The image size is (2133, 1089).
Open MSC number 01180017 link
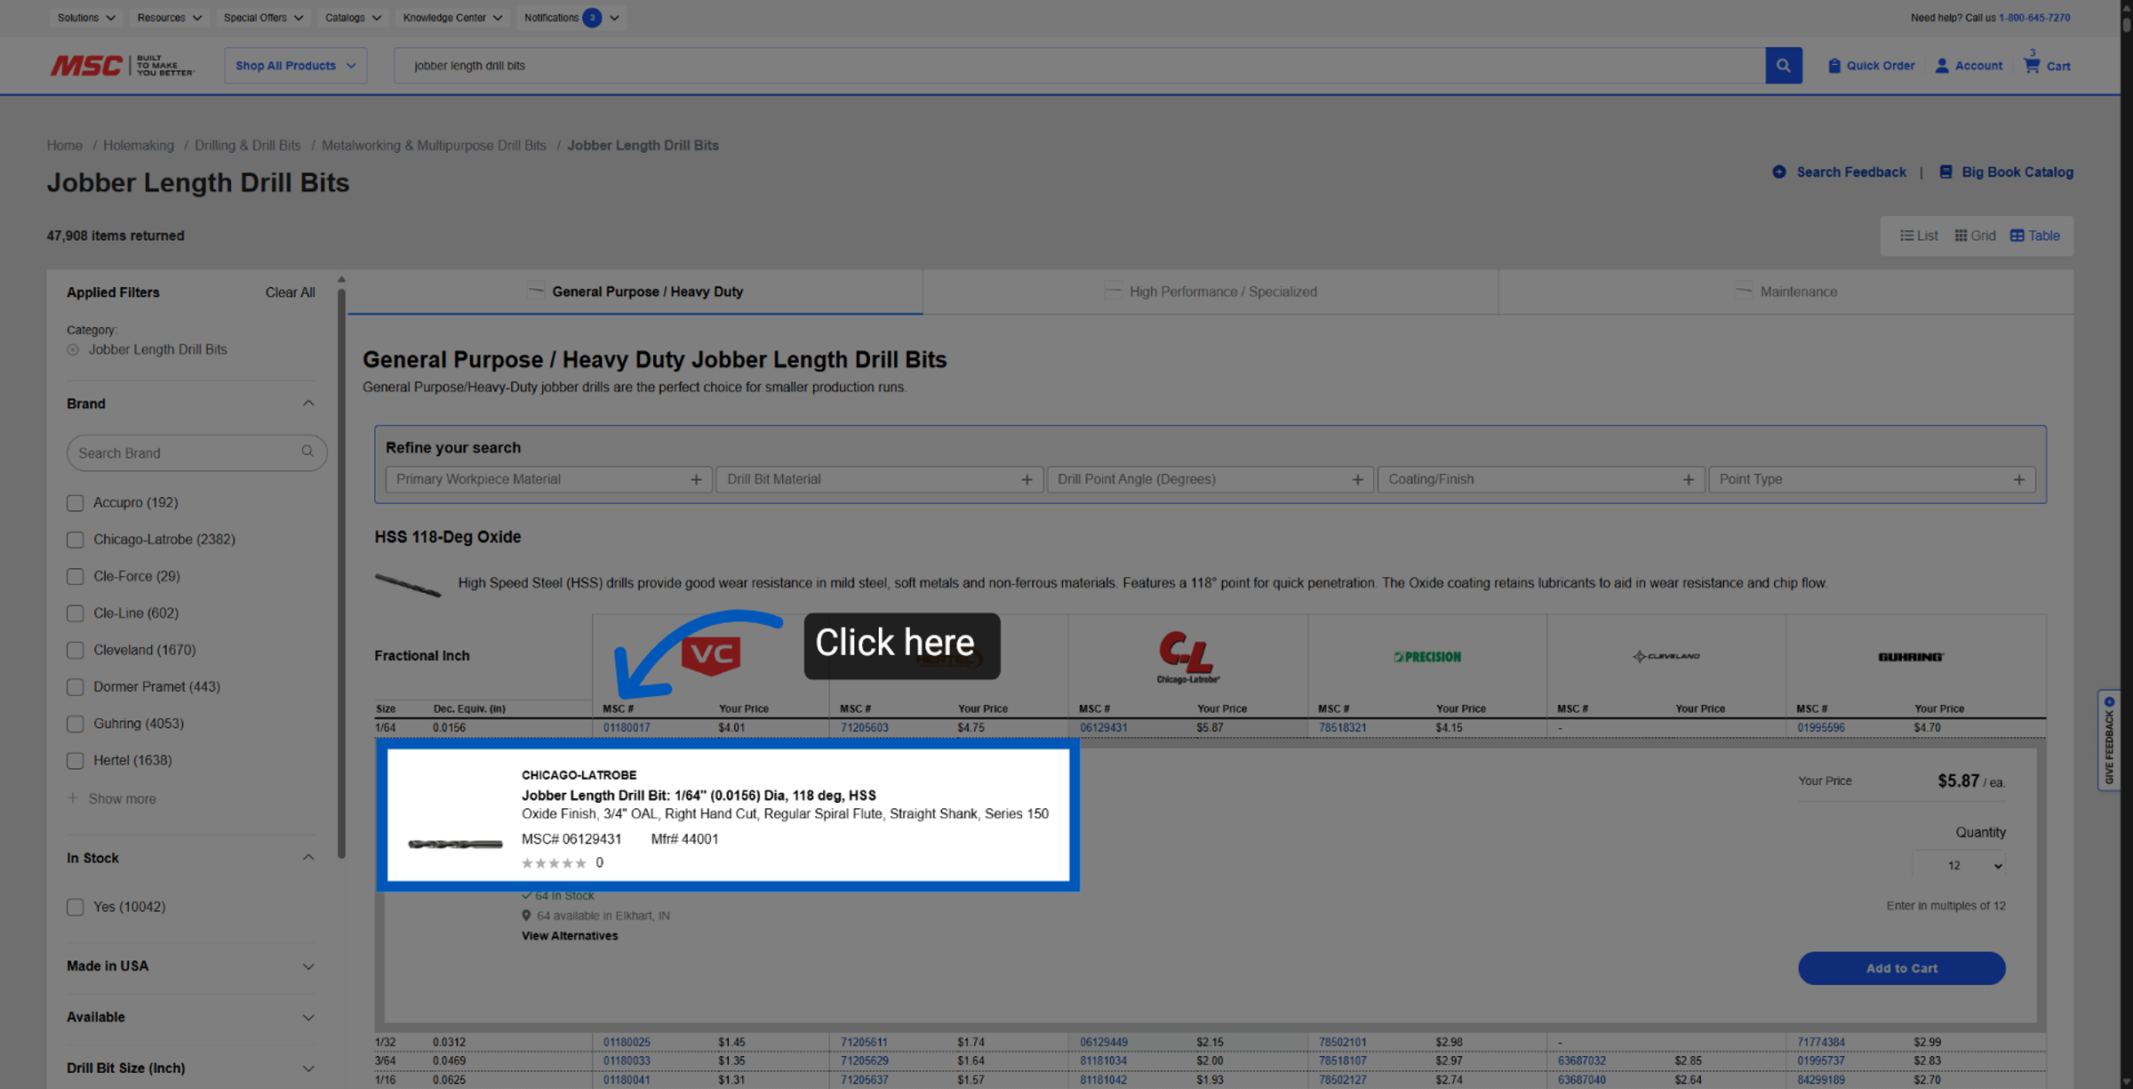[627, 727]
